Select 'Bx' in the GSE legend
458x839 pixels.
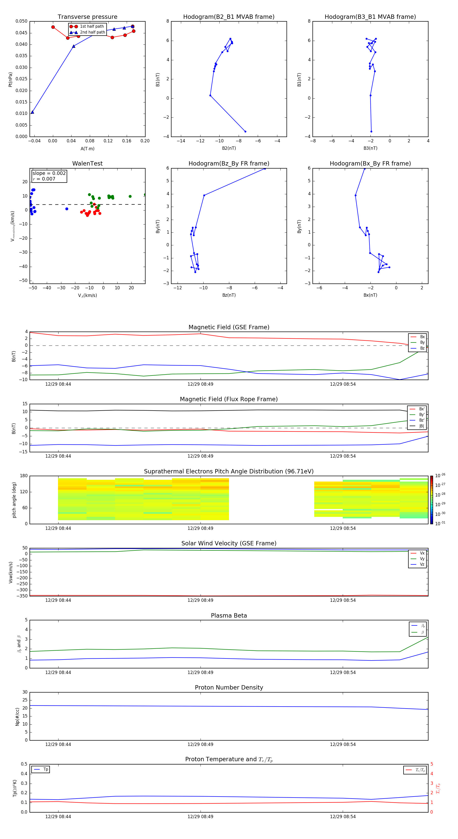pyautogui.click(x=418, y=337)
